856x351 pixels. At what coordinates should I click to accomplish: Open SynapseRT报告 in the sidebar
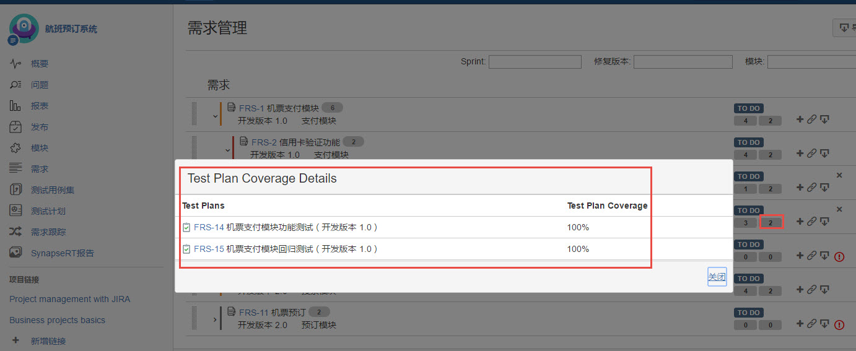click(x=63, y=253)
